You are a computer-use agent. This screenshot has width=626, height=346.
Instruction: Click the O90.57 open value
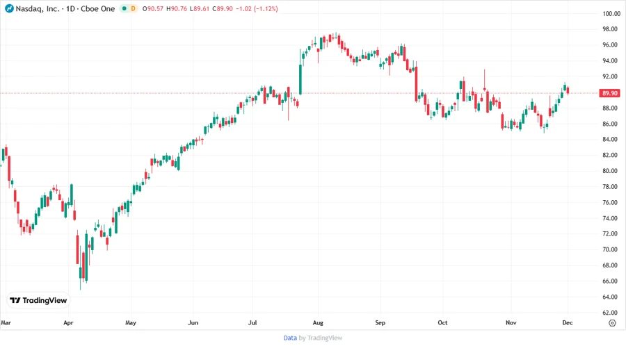[x=153, y=8]
